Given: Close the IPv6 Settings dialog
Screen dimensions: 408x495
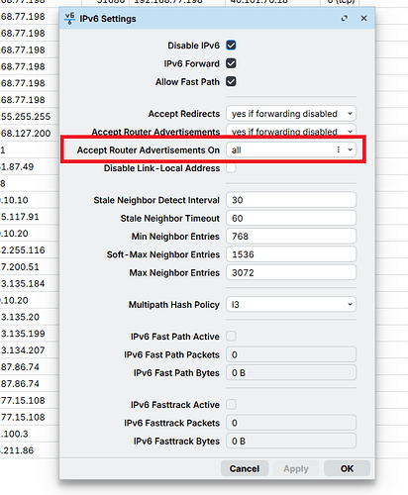Looking at the screenshot, I should 363,19.
